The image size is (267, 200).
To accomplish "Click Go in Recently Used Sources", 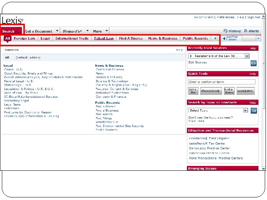I will click(254, 63).
